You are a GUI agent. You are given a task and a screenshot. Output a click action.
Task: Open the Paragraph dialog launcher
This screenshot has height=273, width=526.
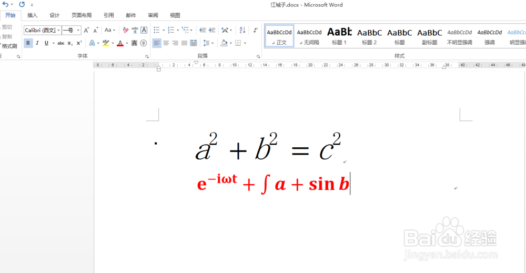[258, 56]
